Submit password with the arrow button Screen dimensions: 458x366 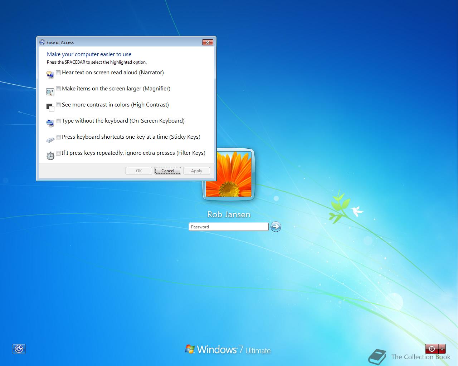tap(276, 227)
